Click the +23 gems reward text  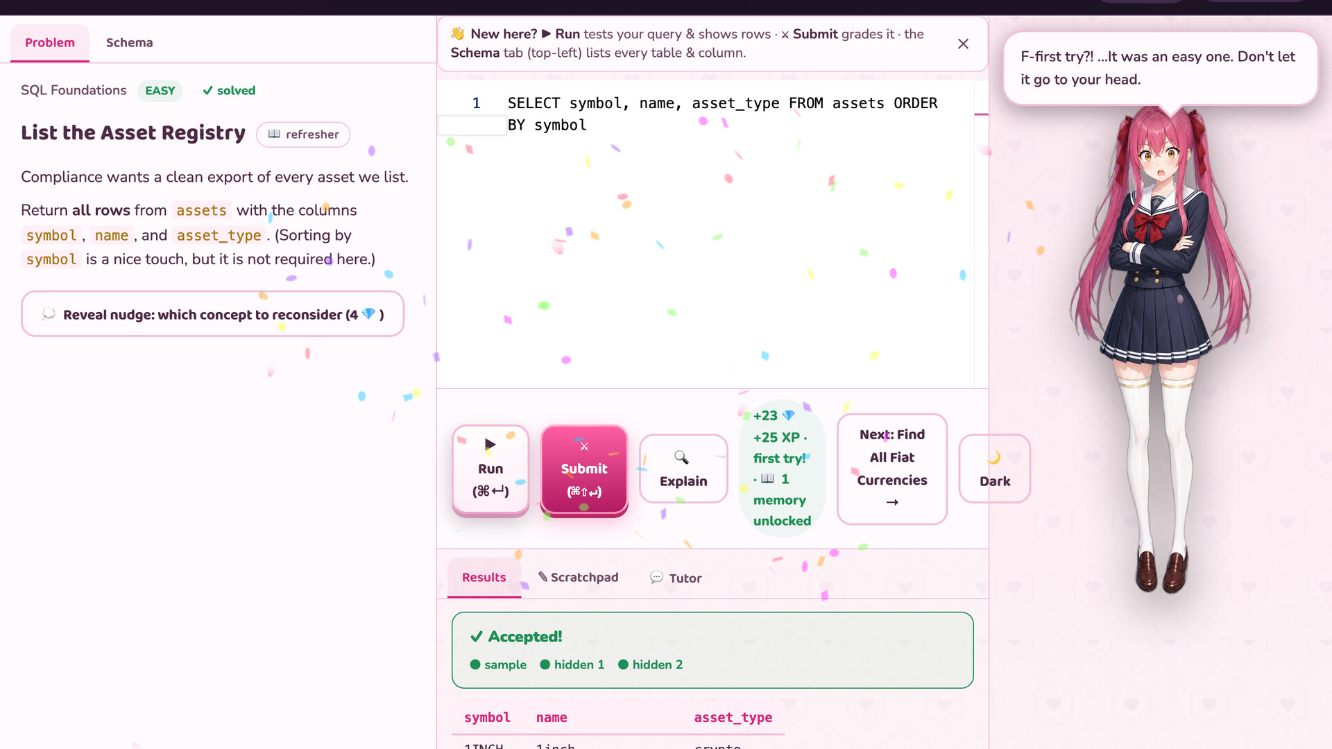pyautogui.click(x=774, y=415)
